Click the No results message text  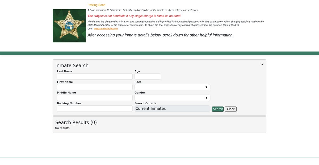(x=62, y=128)
